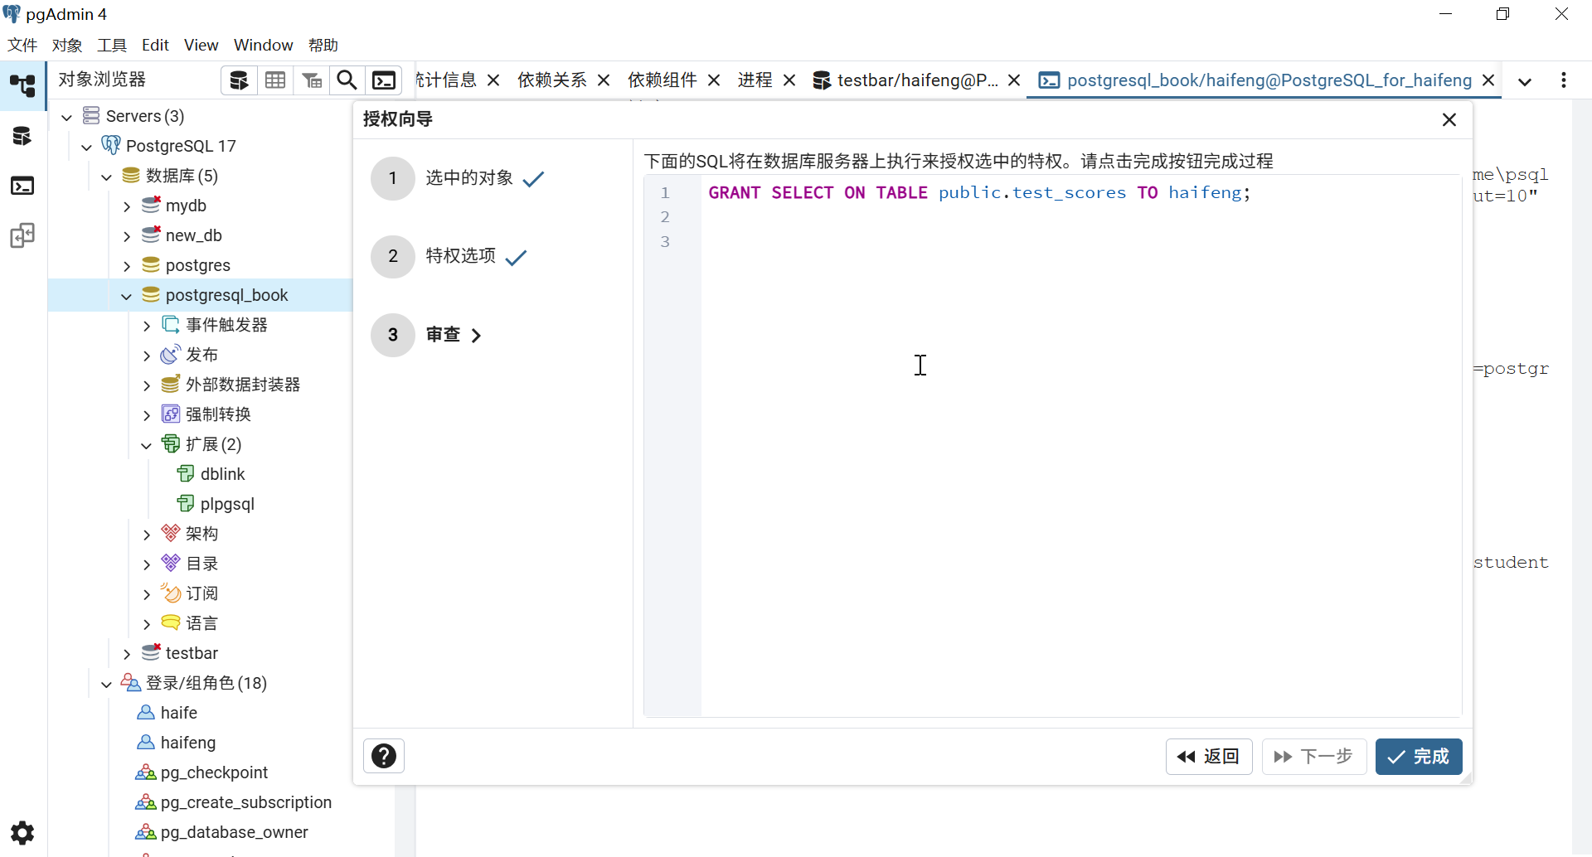Expand the mydb database node
The width and height of the screenshot is (1592, 857).
click(127, 206)
